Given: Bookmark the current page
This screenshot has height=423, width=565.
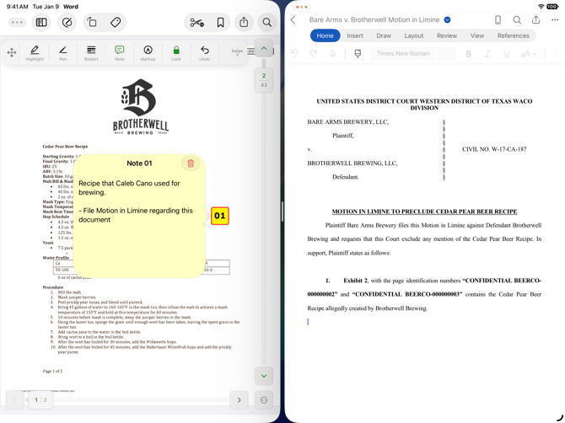Looking at the screenshot, I should 220,23.
